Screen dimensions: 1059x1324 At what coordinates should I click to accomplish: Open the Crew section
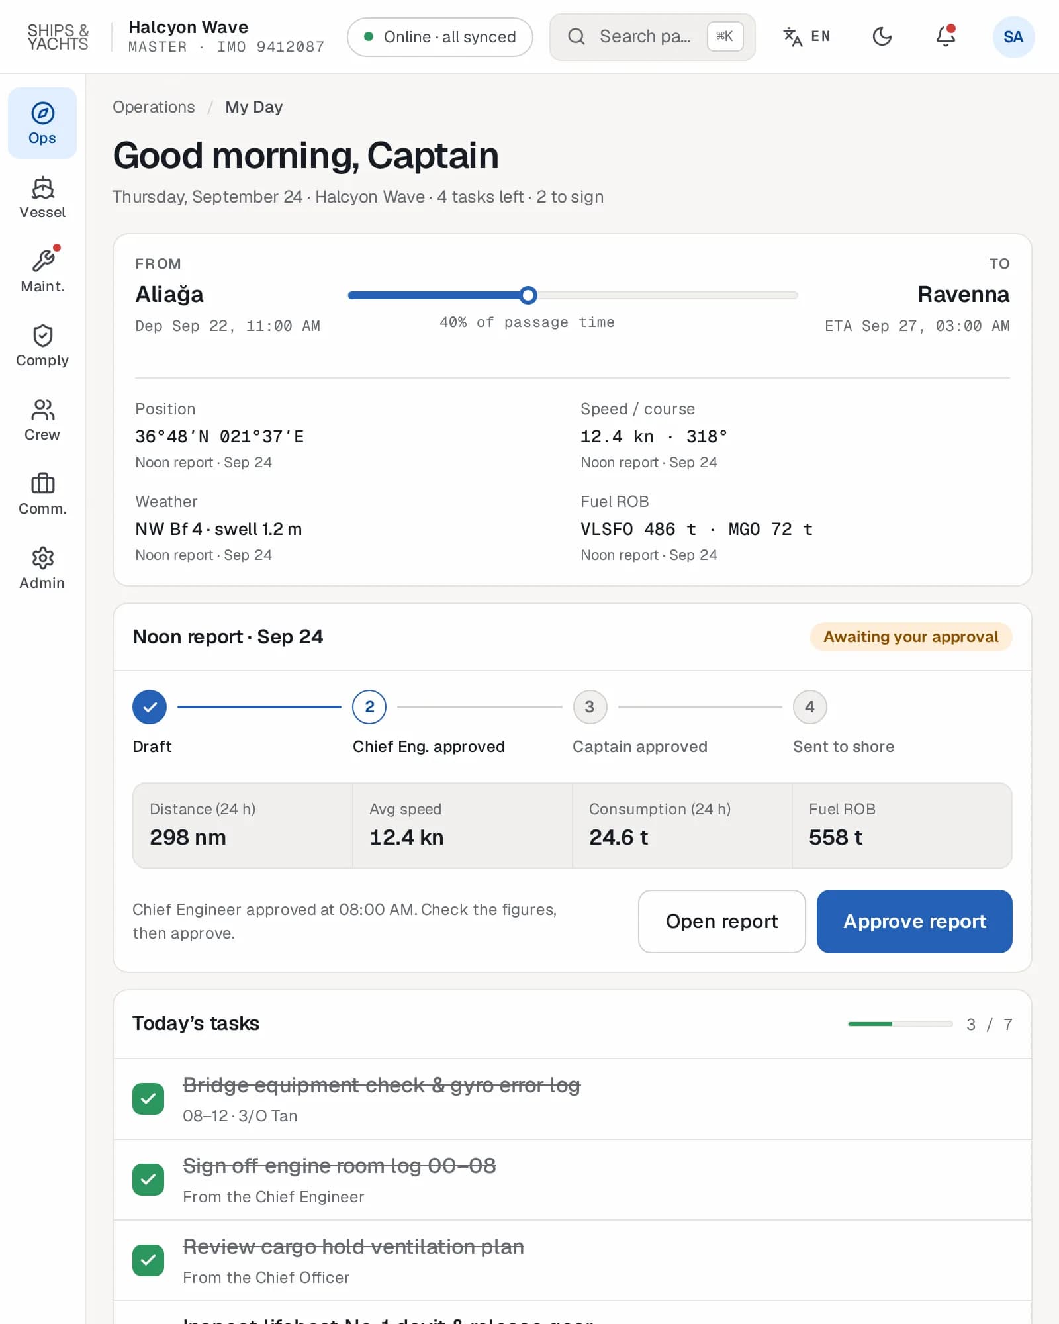point(42,420)
